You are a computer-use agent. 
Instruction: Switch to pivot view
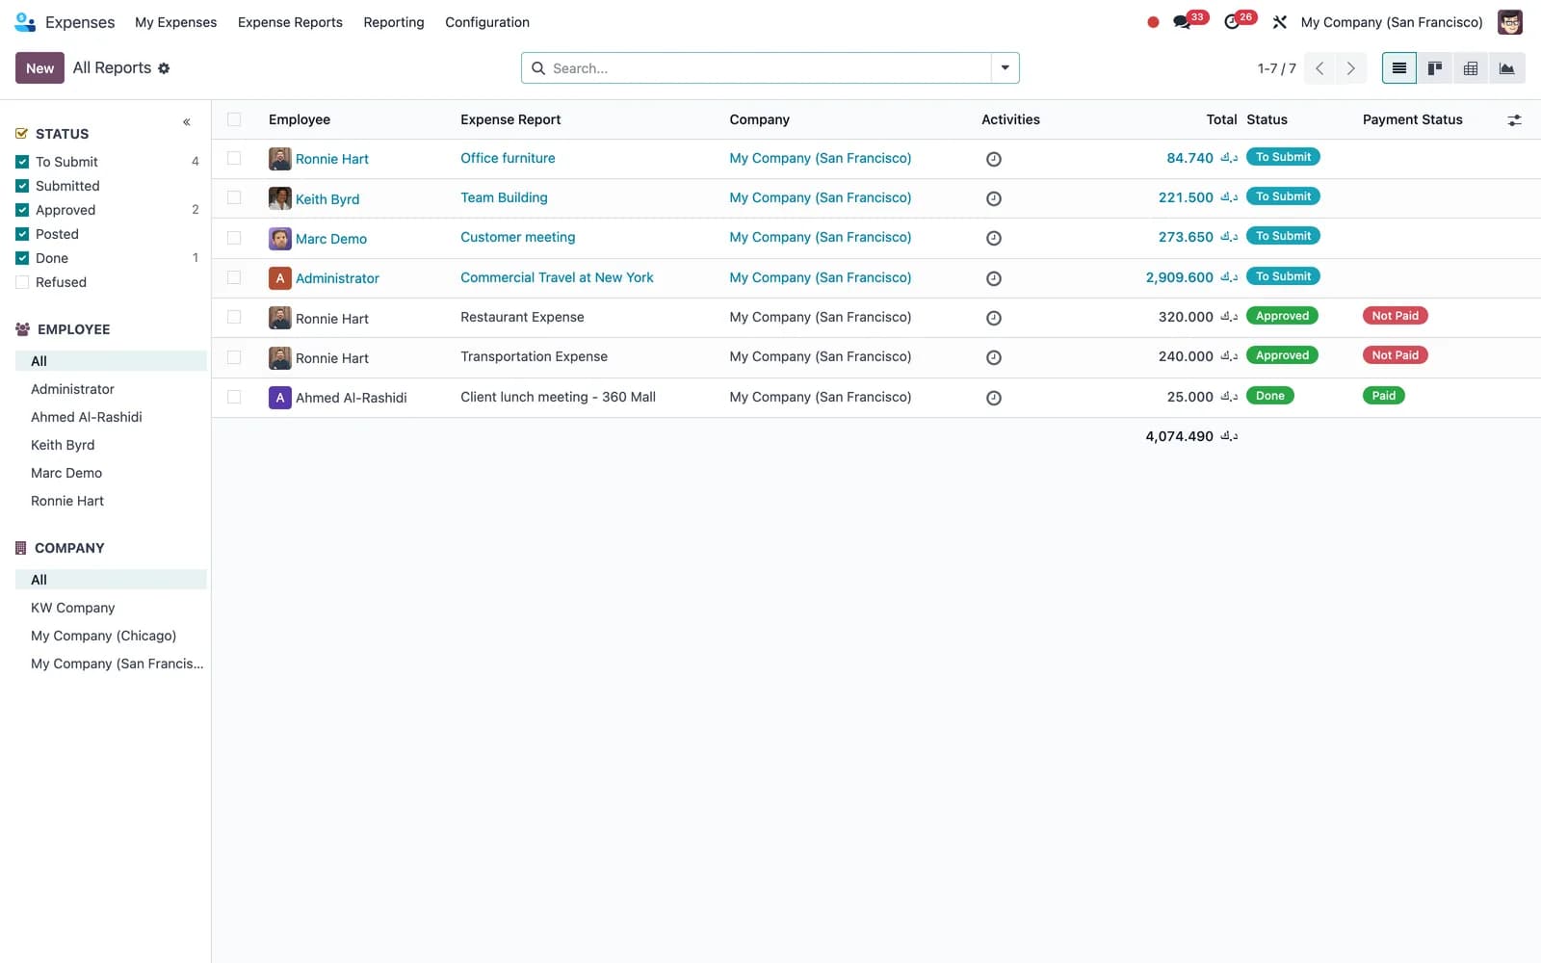[1471, 68]
